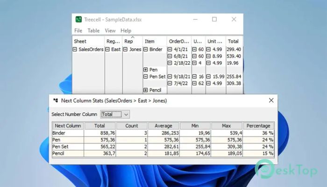This screenshot has height=187, width=327.
Task: Collapse the 6/8/21 order date node
Action: 170,56
